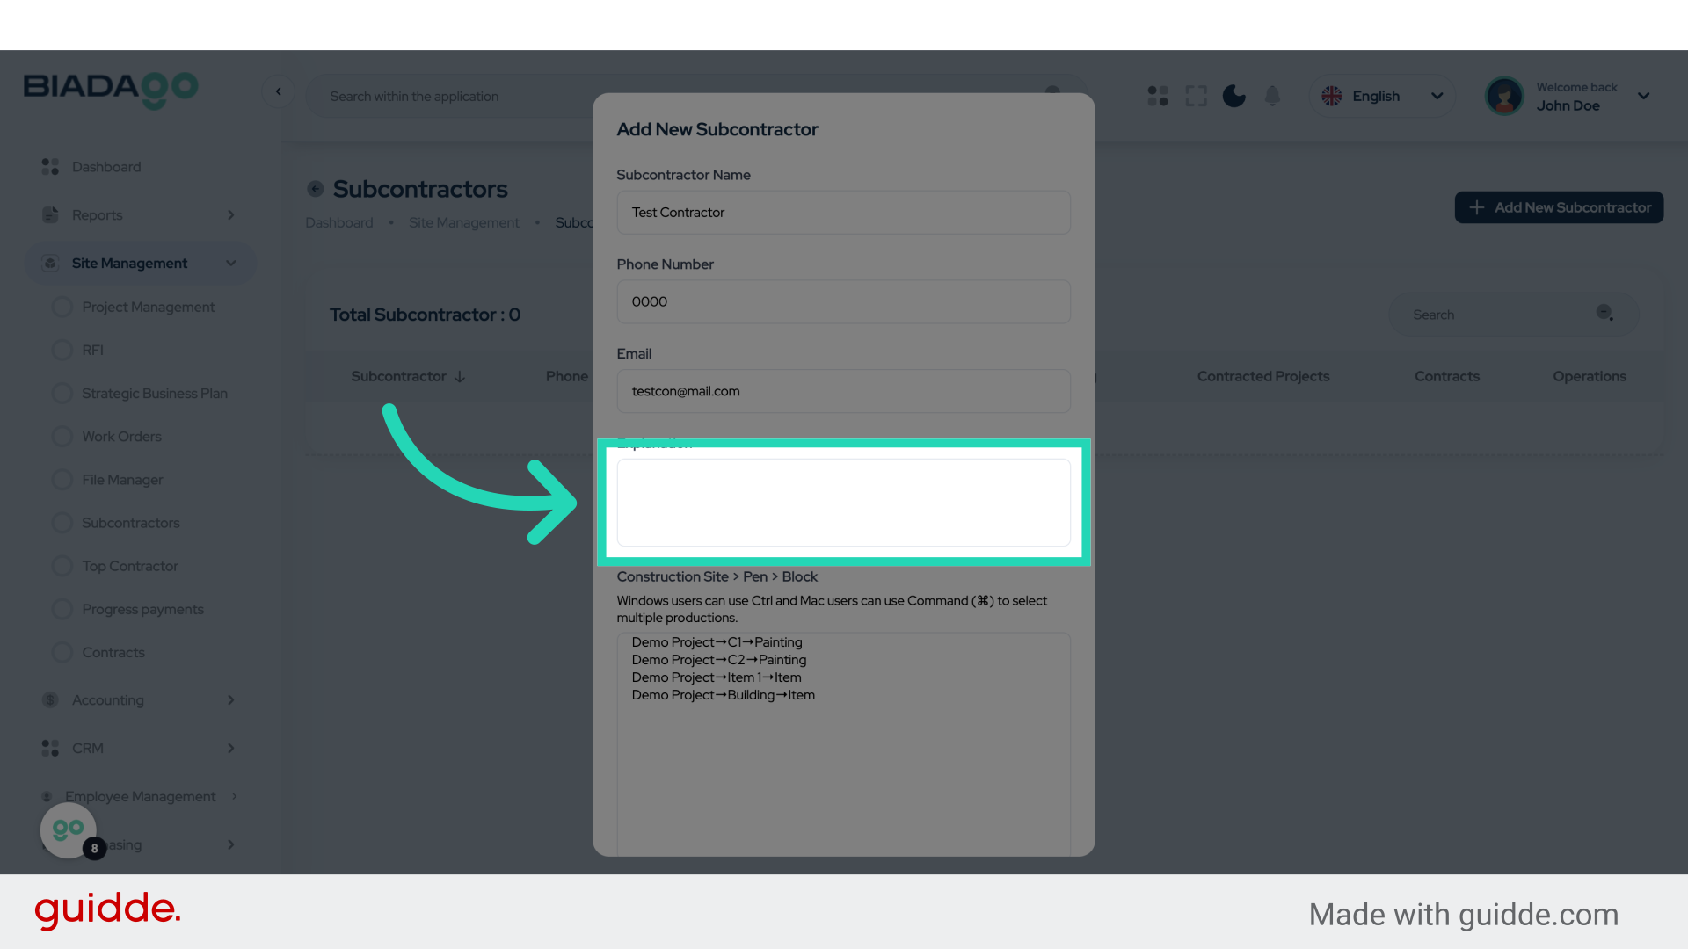Click the dark mode moon icon

1233,96
